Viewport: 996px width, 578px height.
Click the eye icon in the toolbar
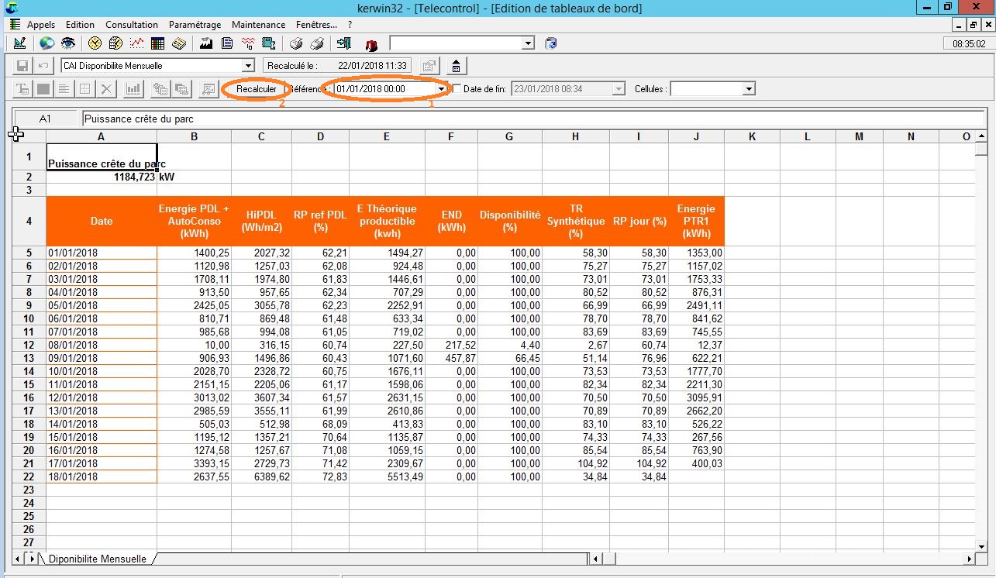coord(68,43)
